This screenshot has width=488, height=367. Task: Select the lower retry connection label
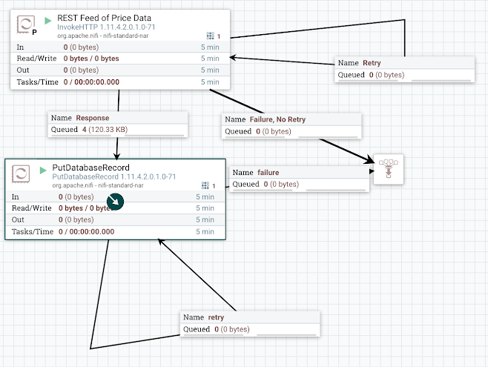click(x=251, y=318)
